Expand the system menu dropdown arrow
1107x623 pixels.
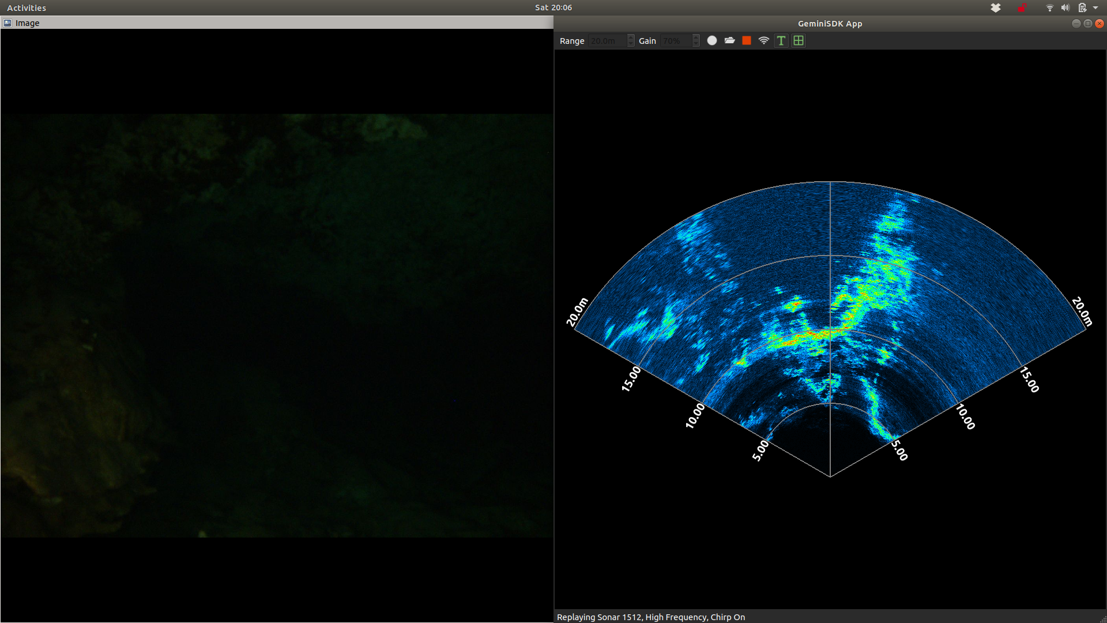pos(1095,7)
